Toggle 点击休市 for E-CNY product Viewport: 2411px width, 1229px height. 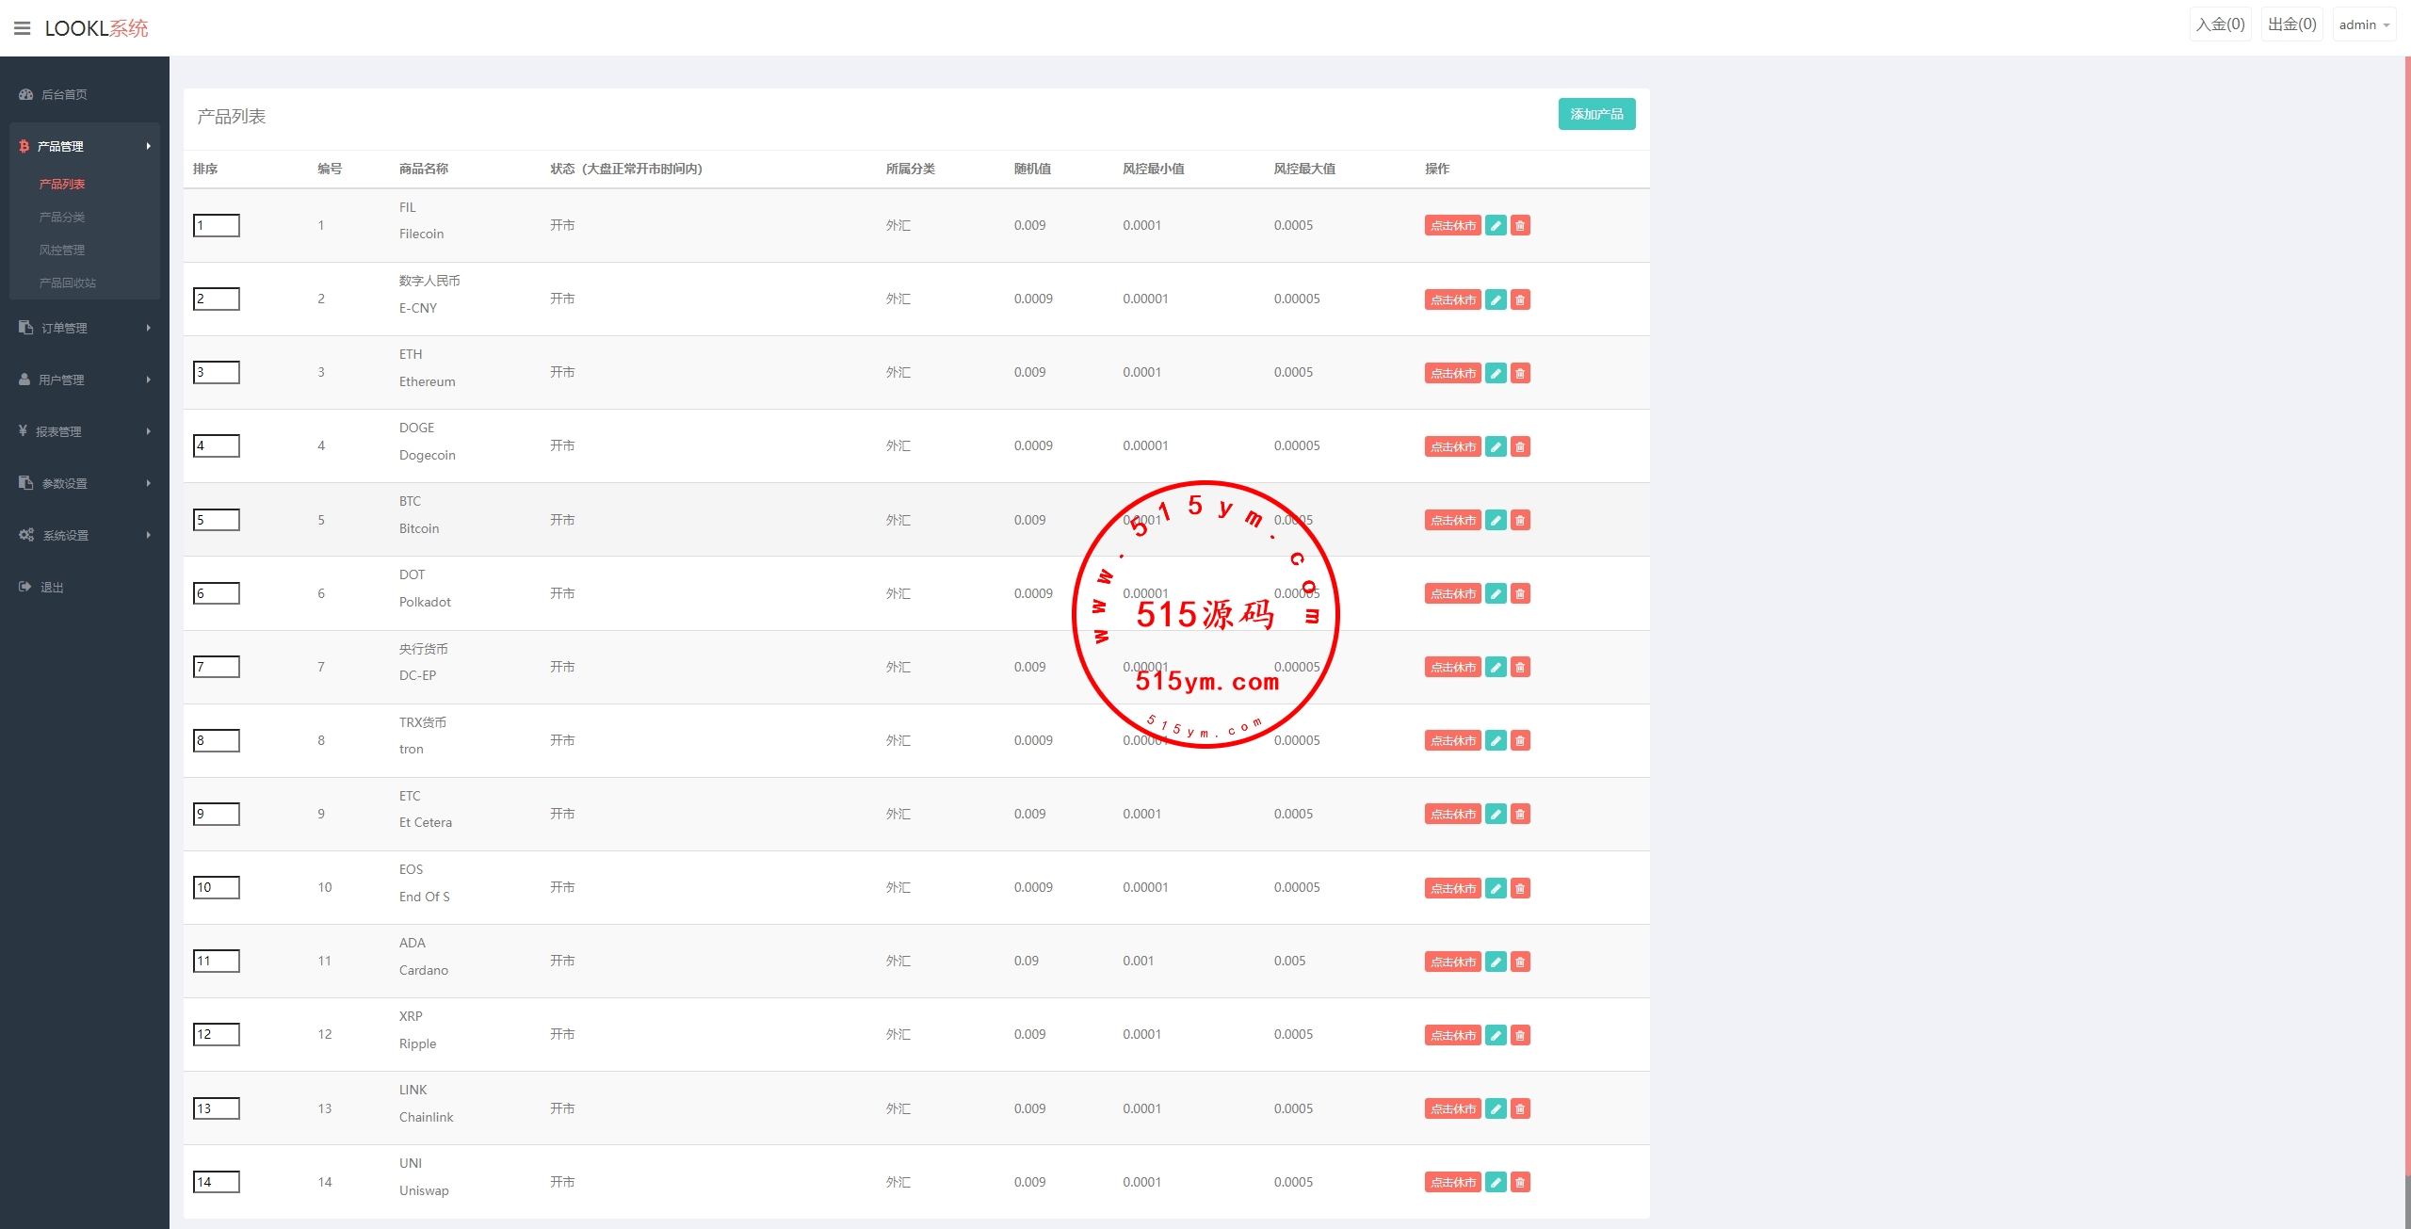1452,300
